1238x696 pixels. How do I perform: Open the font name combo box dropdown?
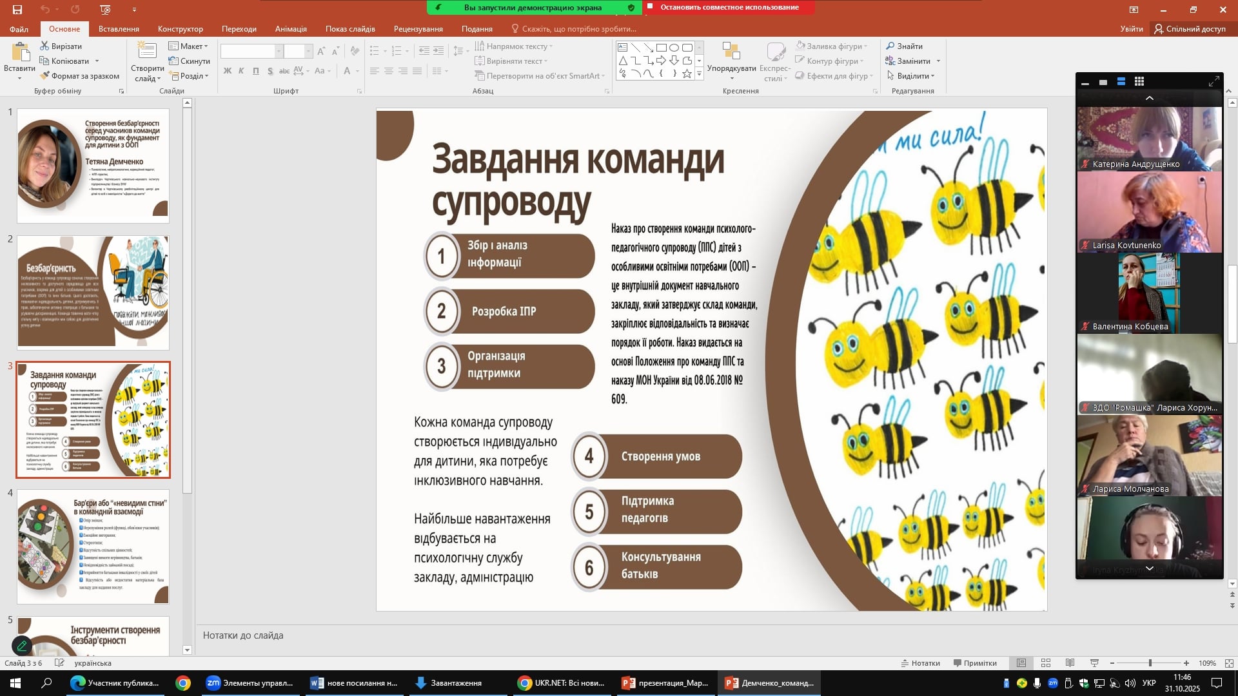(279, 51)
